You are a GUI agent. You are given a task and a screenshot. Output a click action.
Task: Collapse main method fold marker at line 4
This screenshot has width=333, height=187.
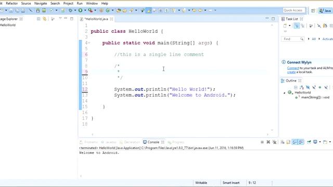click(89, 43)
